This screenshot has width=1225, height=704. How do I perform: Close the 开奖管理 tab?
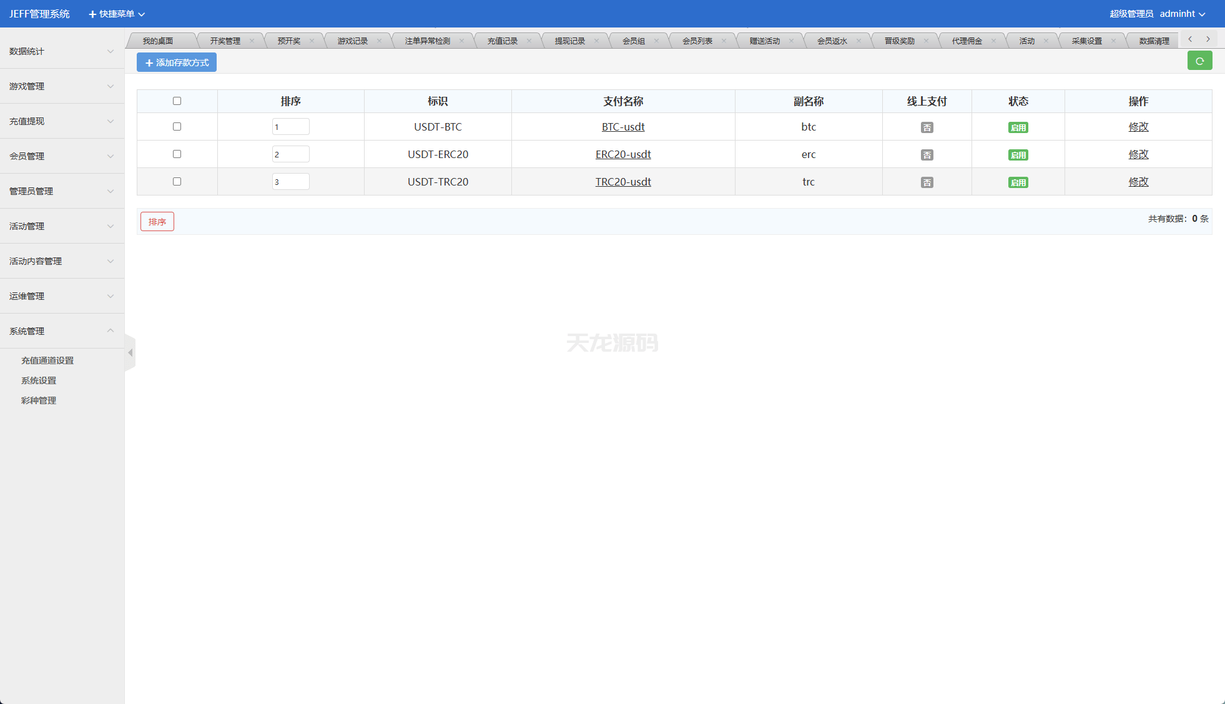click(252, 41)
